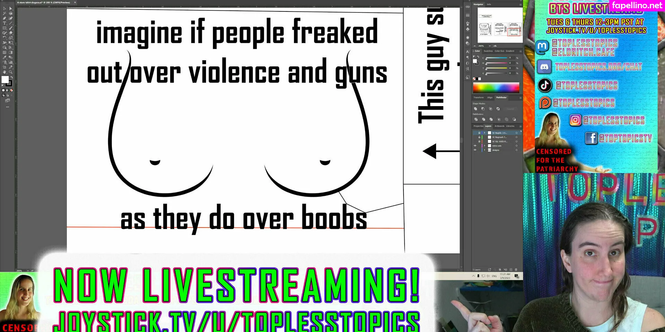Screen dimensions: 665x332
Task: Expand the designs layer contents
Action: [x=485, y=150]
